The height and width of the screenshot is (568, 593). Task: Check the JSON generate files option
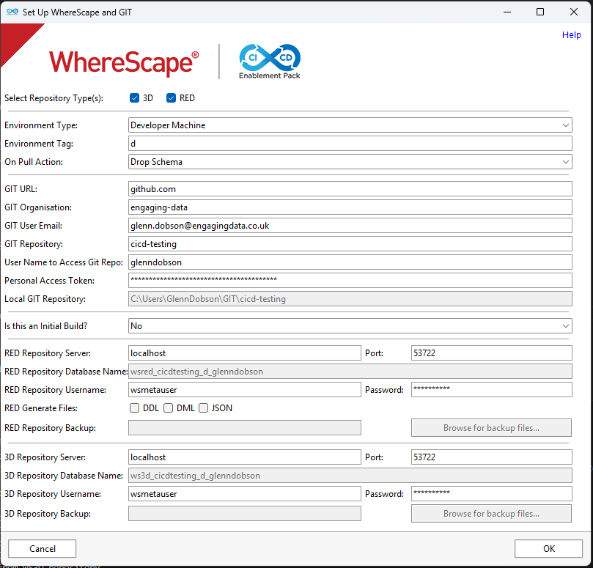coord(203,408)
